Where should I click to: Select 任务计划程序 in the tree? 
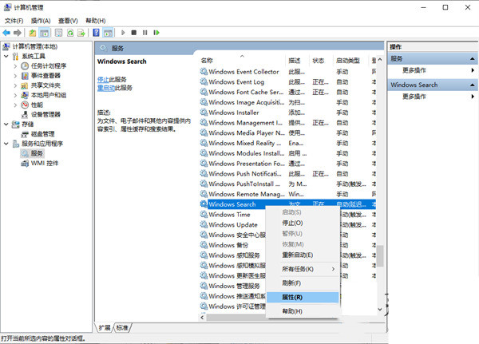(x=49, y=66)
